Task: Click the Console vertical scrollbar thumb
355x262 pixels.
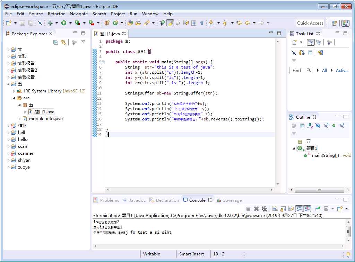Action: click(348, 231)
